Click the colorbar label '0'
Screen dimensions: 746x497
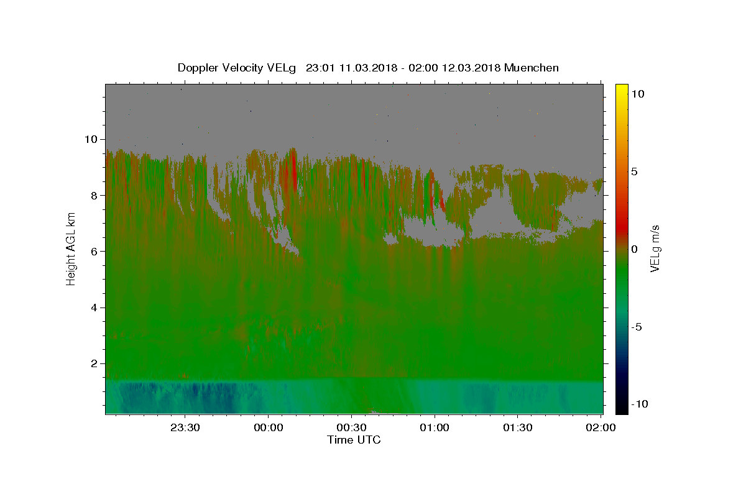point(635,249)
